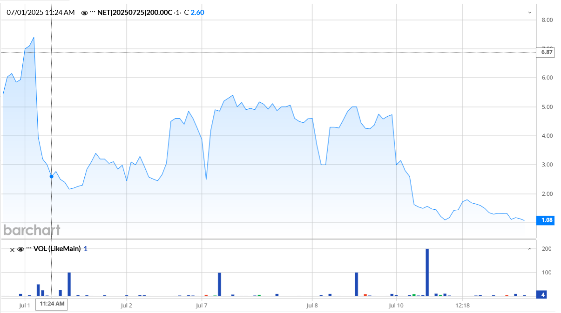Image resolution: width=561 pixels, height=313 pixels.
Task: Select the blue data point on the price line
Action: click(51, 176)
